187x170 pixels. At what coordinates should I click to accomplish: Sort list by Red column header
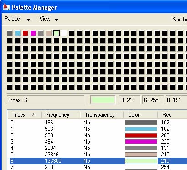pyautogui.click(x=172, y=115)
